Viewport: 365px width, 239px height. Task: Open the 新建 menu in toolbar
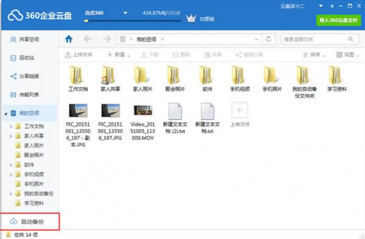coord(118,55)
